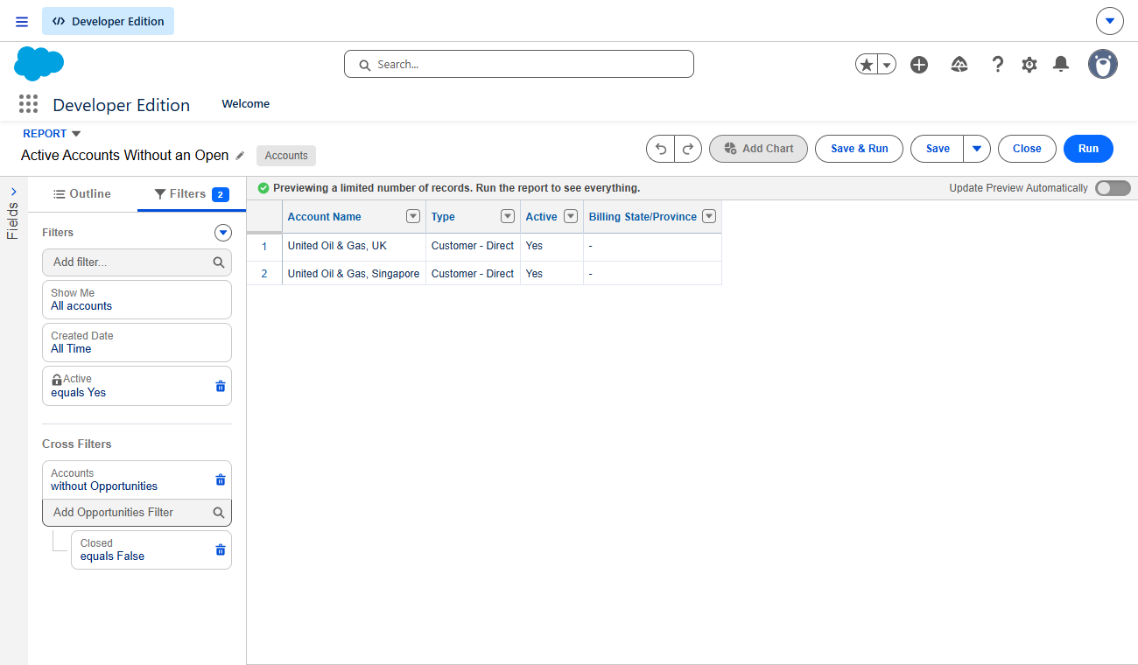This screenshot has height=665, width=1138.
Task: Open the favorites list dropdown arrow
Action: (887, 64)
